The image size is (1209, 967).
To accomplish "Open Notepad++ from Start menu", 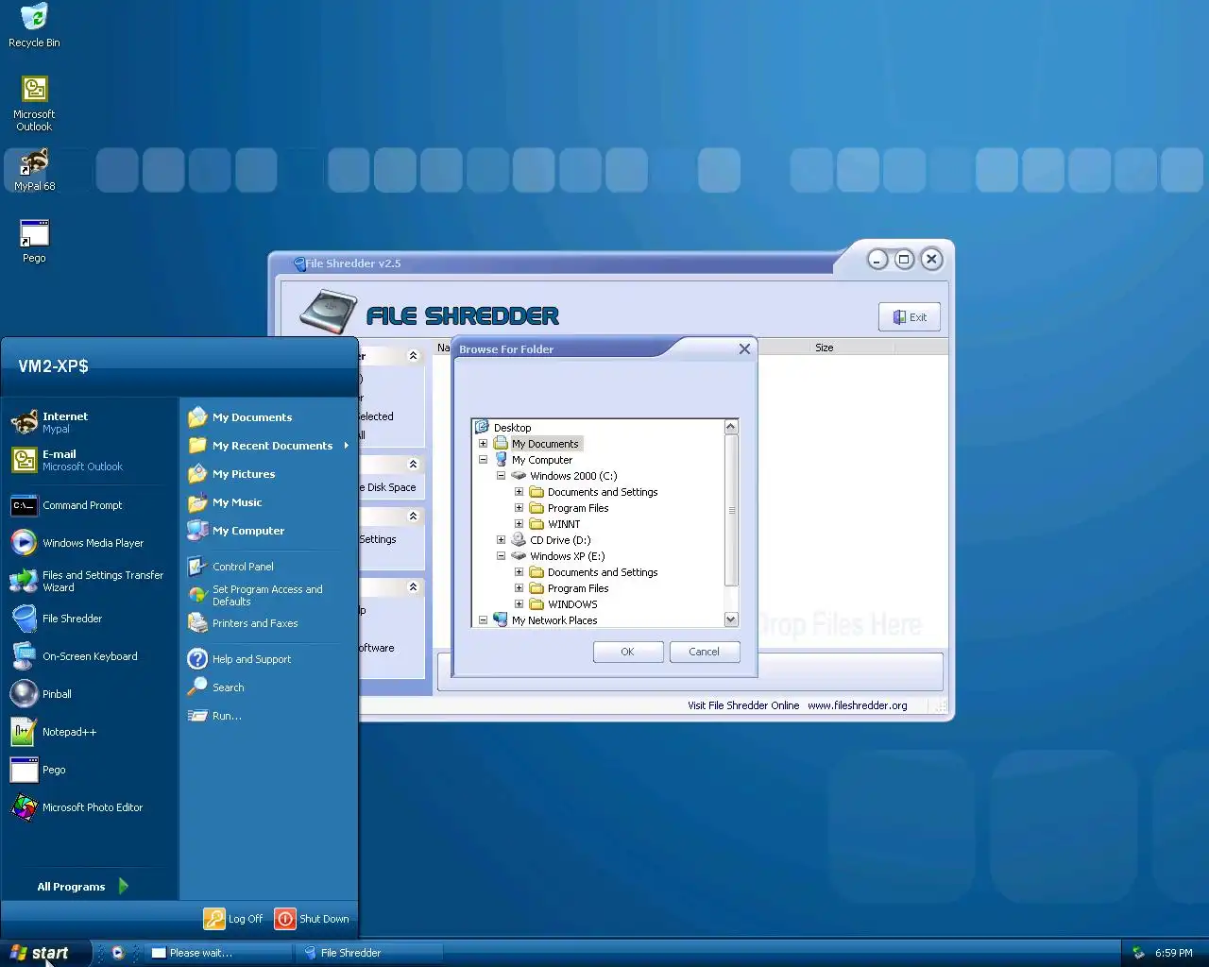I will coord(90,732).
